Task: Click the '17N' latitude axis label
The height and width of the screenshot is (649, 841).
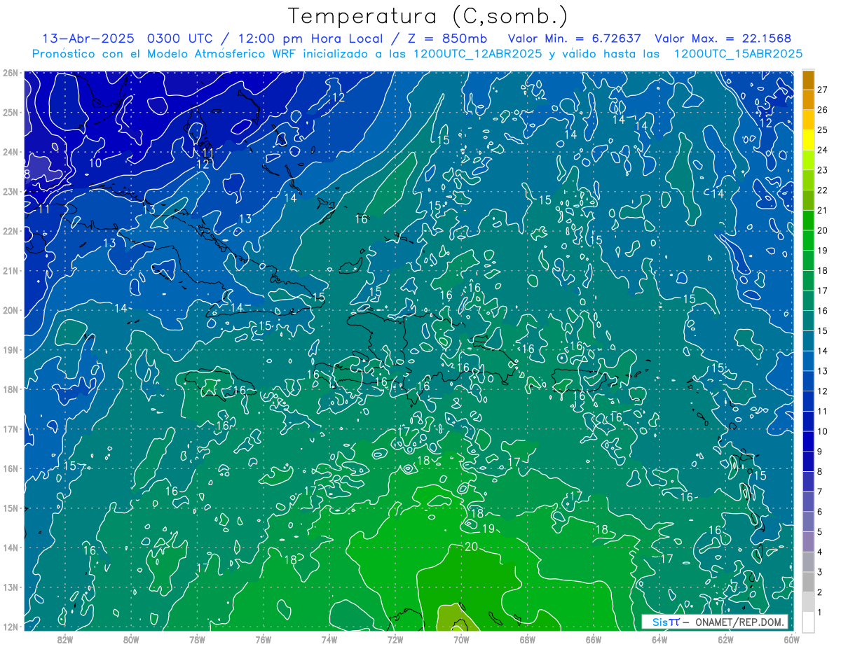Action: pos(10,428)
